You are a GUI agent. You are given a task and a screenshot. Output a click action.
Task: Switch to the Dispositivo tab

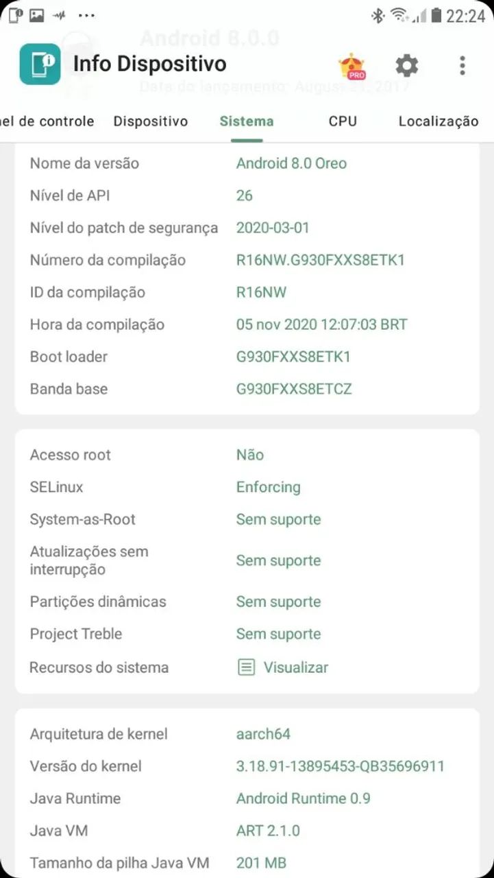point(151,121)
